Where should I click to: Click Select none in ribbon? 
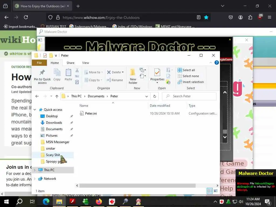point(188,76)
